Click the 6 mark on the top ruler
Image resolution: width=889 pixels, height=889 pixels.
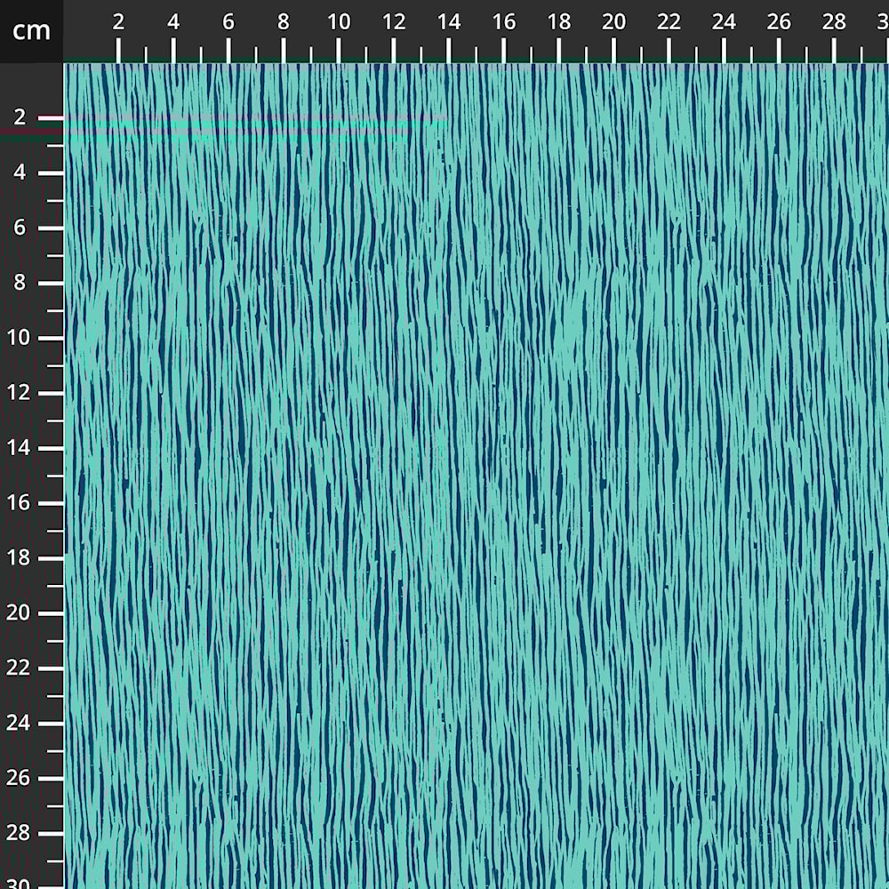point(228,23)
